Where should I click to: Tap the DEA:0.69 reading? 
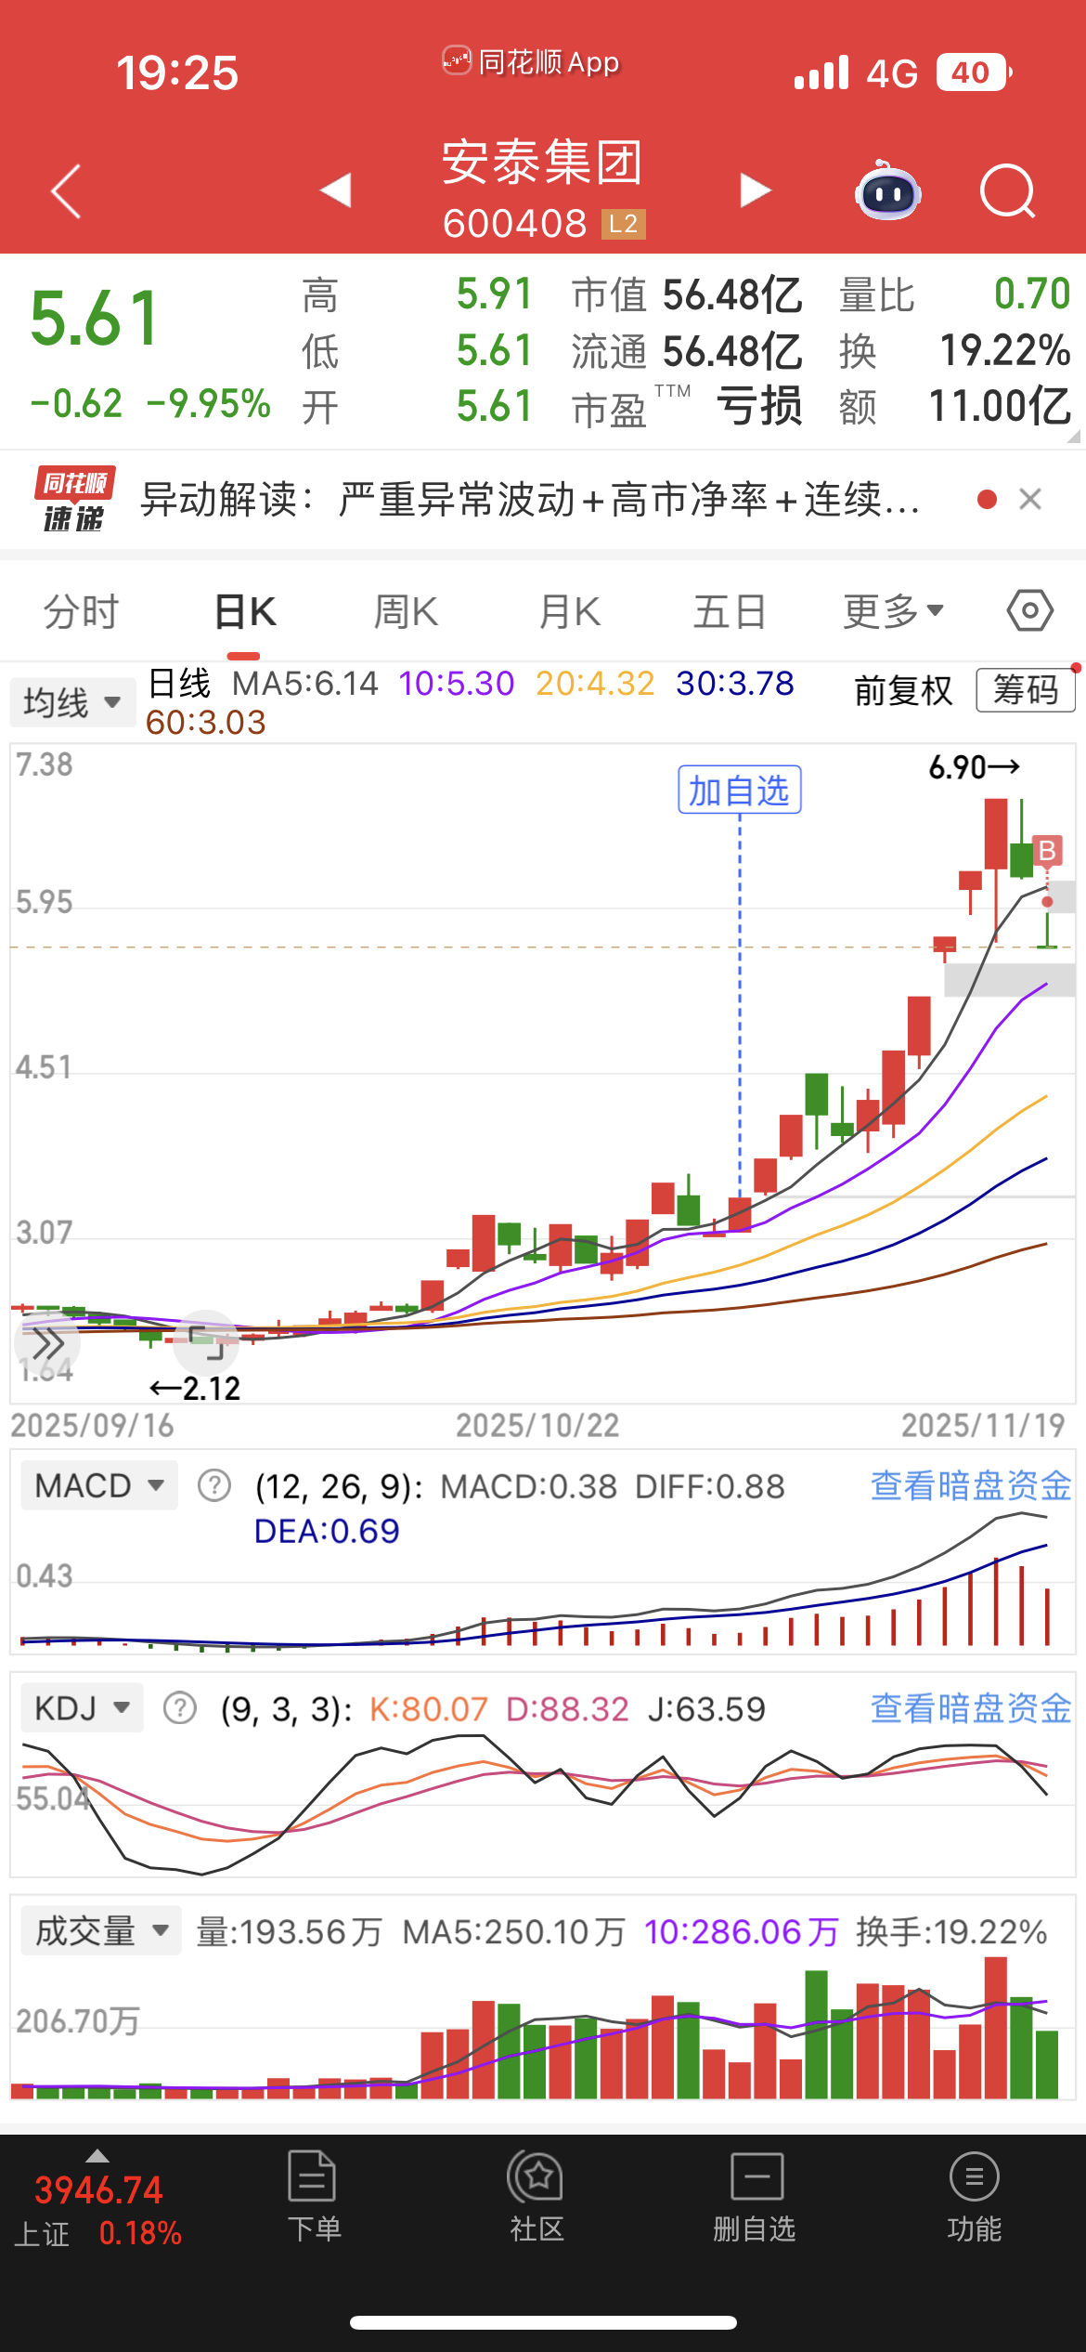tap(327, 1531)
